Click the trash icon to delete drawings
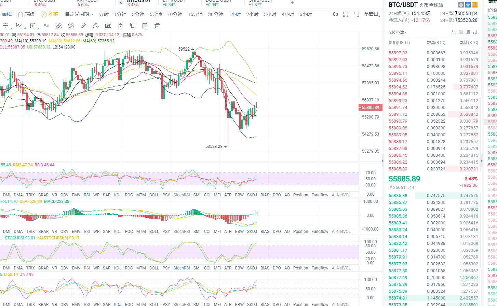This screenshot has width=497, height=306. (x=157, y=26)
